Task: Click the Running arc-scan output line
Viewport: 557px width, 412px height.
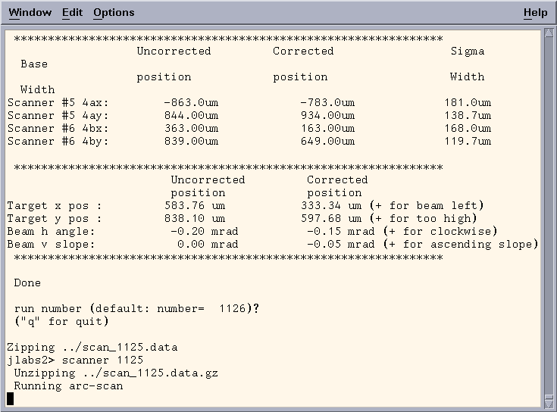Action: click(68, 386)
